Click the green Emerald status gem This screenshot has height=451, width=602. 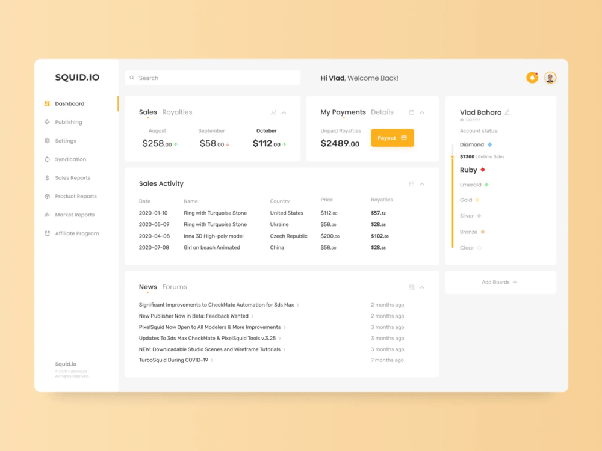point(486,185)
